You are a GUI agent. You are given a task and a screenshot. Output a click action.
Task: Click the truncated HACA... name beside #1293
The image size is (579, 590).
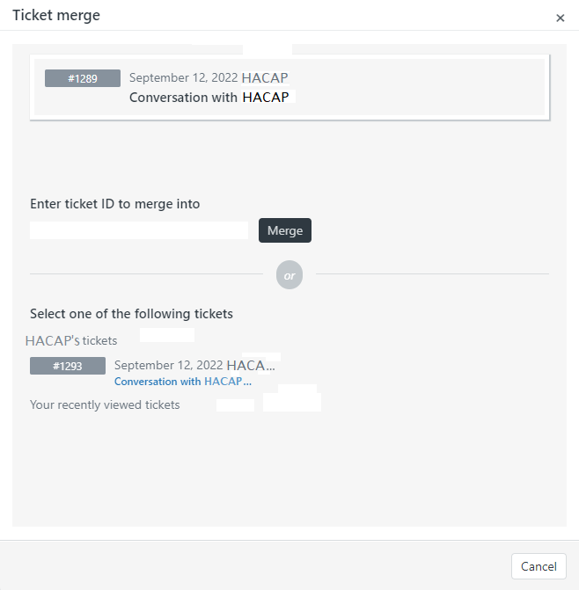251,365
